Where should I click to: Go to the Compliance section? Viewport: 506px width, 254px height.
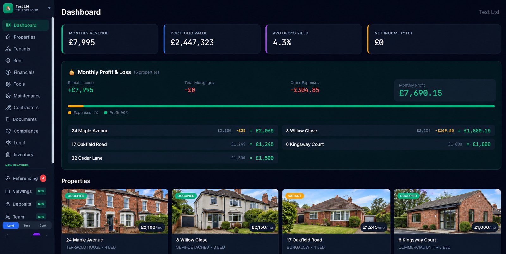[x=26, y=131]
